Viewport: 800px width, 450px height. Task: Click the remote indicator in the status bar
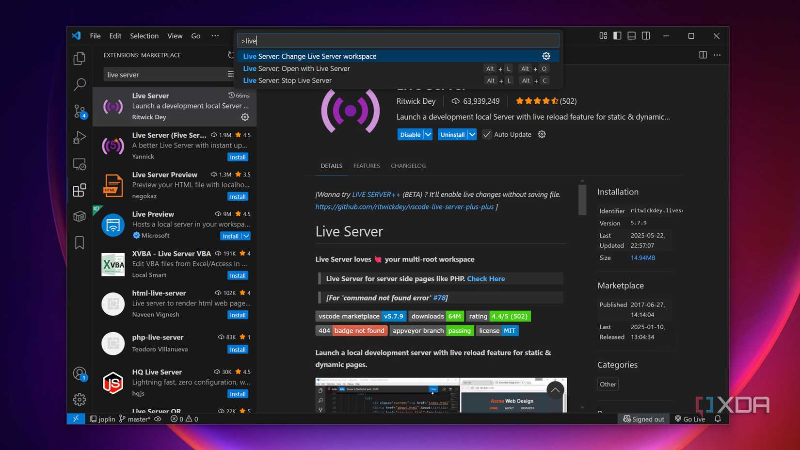coord(76,418)
